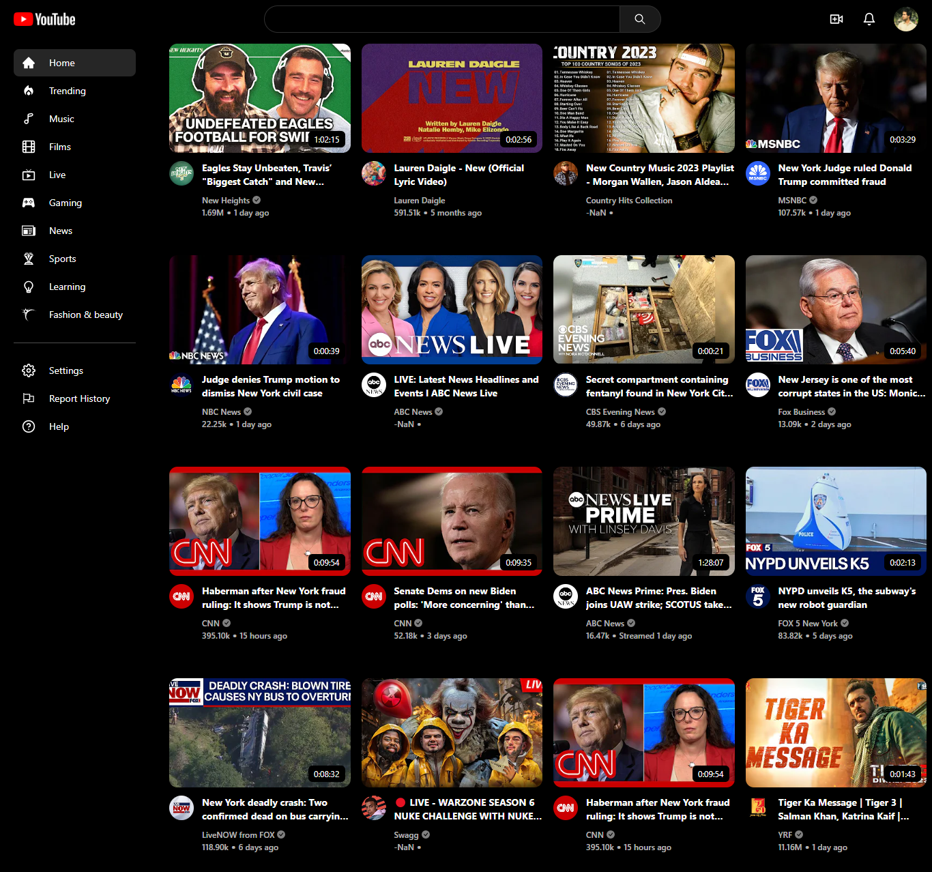Screen dimensions: 932x872
Task: Open the YRF channel avatar
Action: pyautogui.click(x=758, y=808)
